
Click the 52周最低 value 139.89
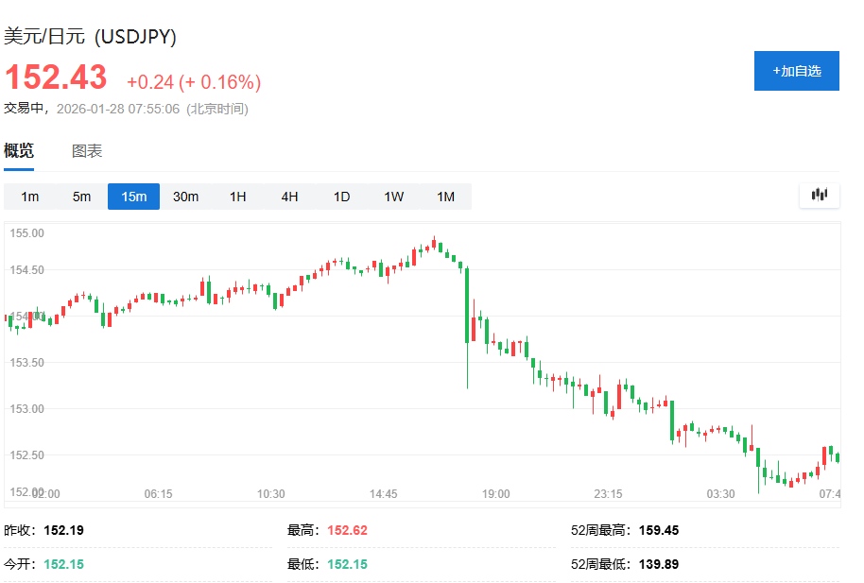[659, 564]
